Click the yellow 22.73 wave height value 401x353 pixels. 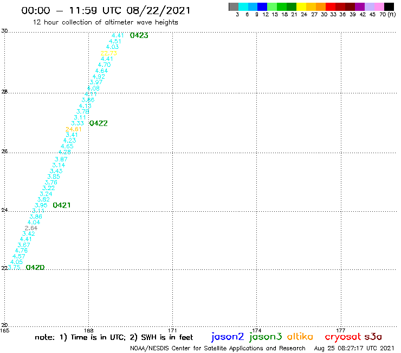point(109,53)
